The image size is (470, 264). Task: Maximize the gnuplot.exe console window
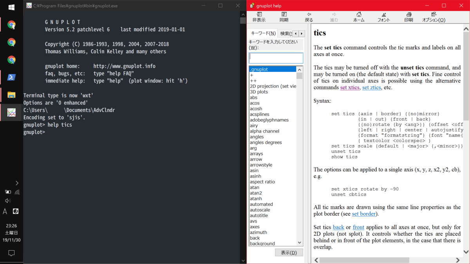pyautogui.click(x=221, y=5)
